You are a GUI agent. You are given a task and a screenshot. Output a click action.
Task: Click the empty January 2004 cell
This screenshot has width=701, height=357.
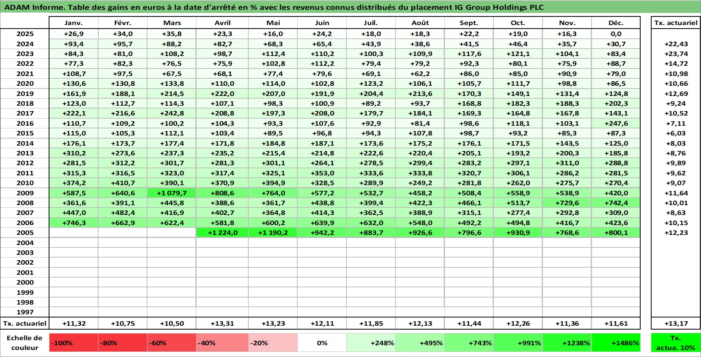click(x=73, y=243)
